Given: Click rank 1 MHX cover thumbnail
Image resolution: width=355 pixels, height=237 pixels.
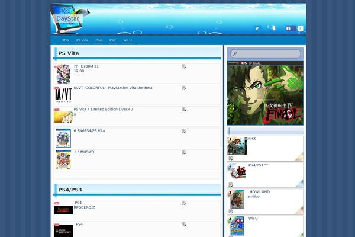Looking at the screenshot, I should [x=237, y=146].
